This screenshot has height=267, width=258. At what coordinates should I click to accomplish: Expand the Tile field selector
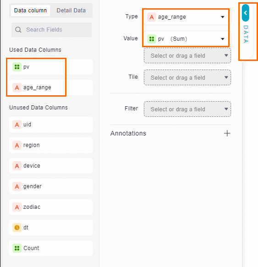pyautogui.click(x=187, y=77)
